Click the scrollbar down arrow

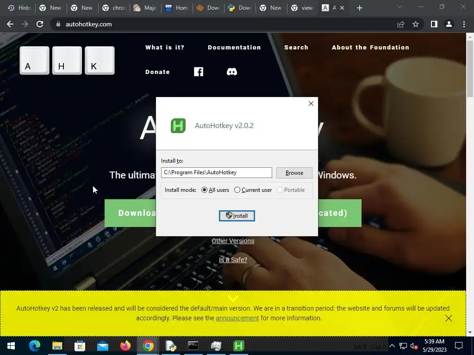point(470,332)
